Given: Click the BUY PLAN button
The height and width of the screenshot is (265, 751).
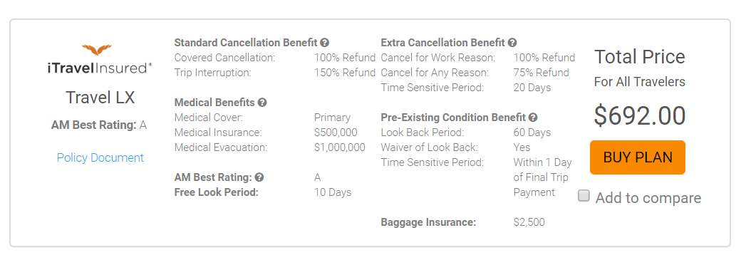Looking at the screenshot, I should [x=638, y=157].
